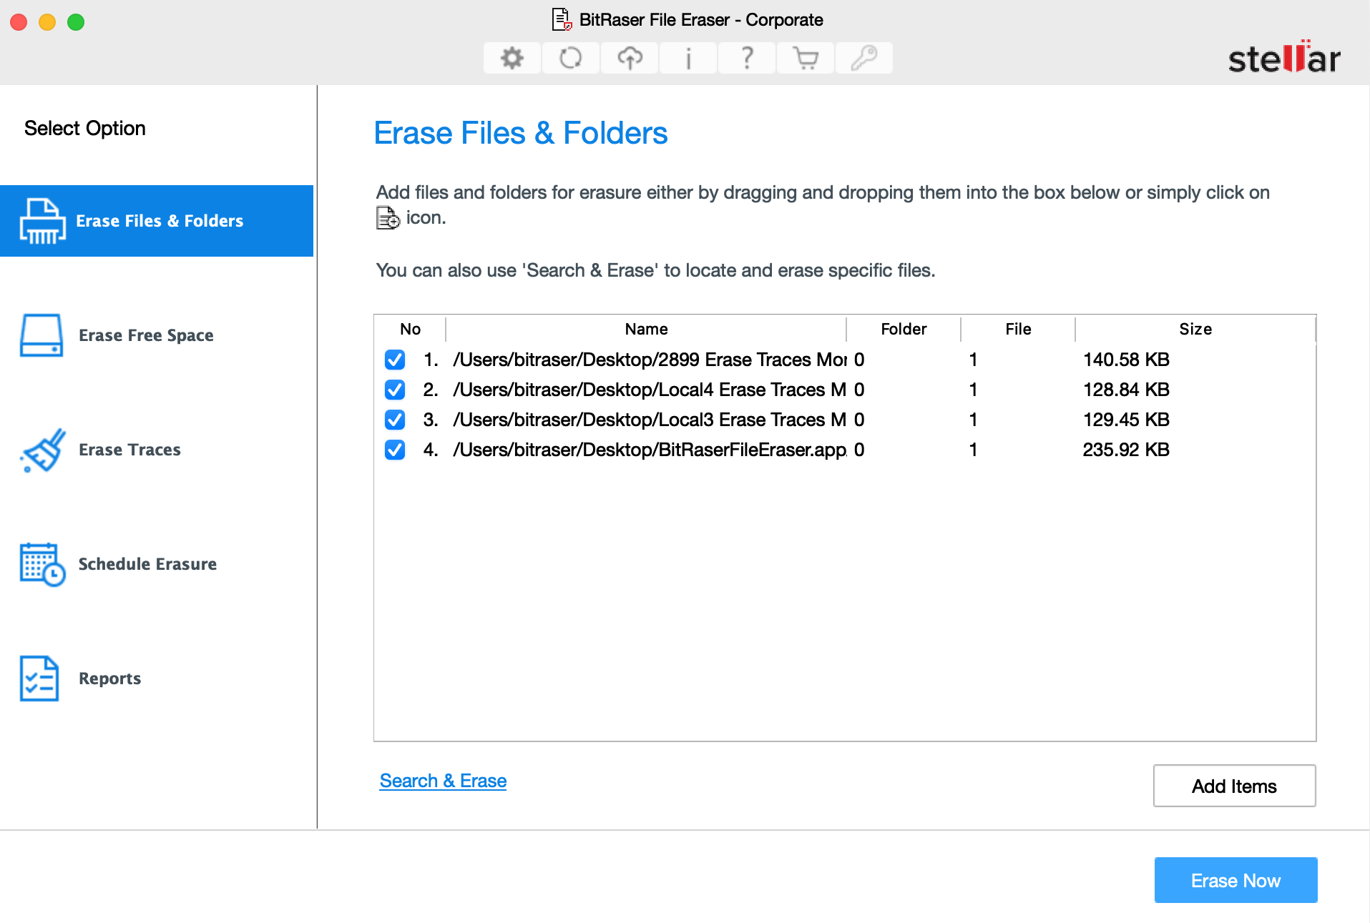Click the 128.84 KB size cell
This screenshot has height=923, width=1370.
point(1126,390)
